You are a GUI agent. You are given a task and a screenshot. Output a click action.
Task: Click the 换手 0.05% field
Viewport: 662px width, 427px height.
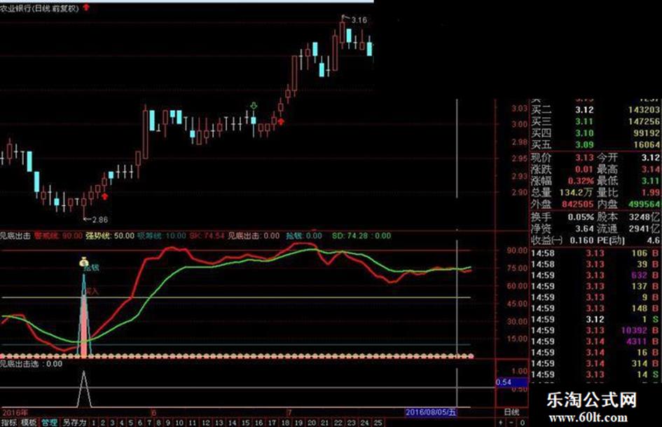(x=563, y=217)
